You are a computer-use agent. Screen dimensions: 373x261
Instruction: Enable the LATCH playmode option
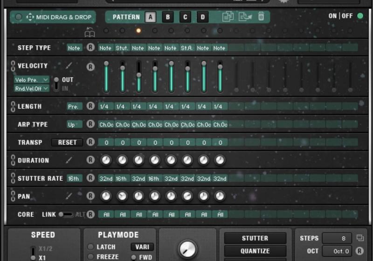point(90,247)
